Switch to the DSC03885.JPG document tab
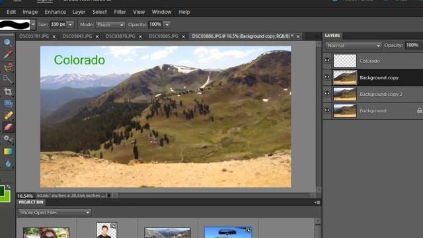Image resolution: width=423 pixels, height=238 pixels. [x=163, y=36]
